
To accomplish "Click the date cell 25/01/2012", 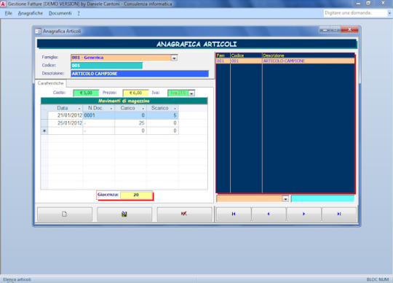I will tap(65, 123).
